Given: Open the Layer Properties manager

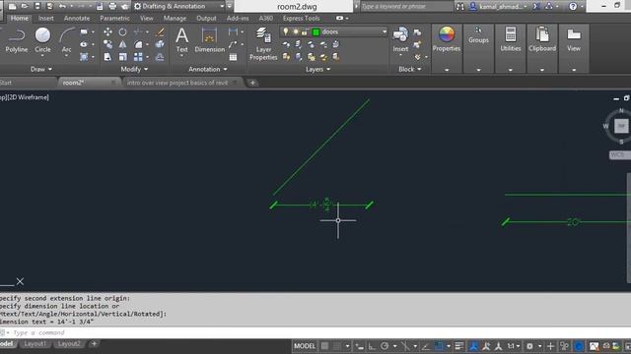Looking at the screenshot, I should (x=263, y=43).
